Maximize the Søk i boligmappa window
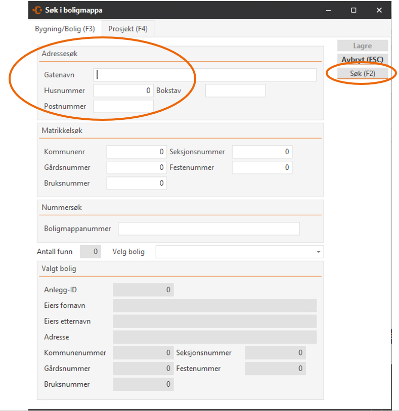The width and height of the screenshot is (399, 411). click(x=353, y=10)
